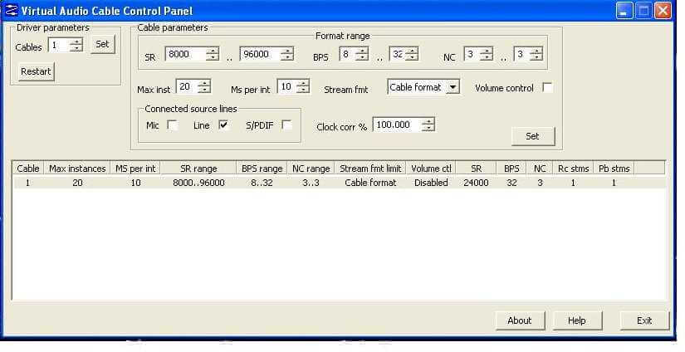Decrease maximum BPS with down arrow

(412, 56)
